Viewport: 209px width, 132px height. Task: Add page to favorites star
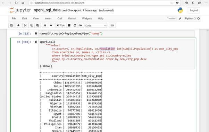tap(177, 3)
